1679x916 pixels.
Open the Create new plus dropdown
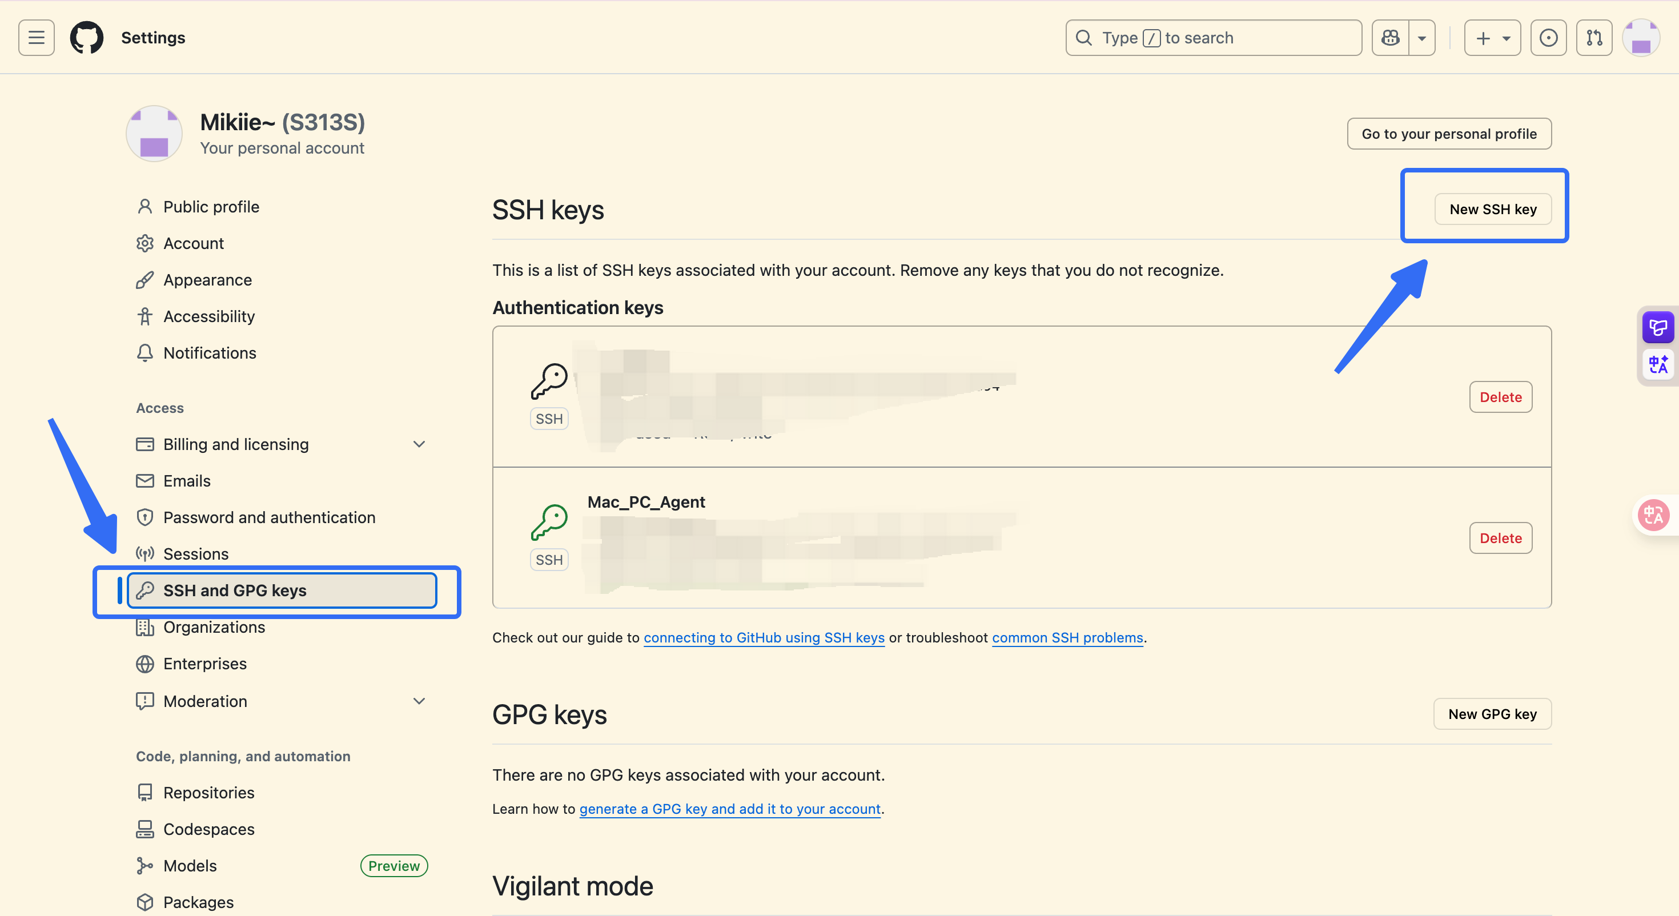[1492, 38]
